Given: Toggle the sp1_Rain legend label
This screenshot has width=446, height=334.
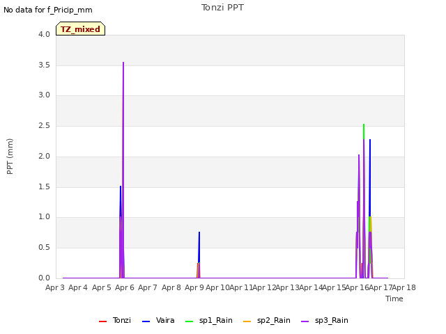Looking at the screenshot, I should [x=216, y=320].
